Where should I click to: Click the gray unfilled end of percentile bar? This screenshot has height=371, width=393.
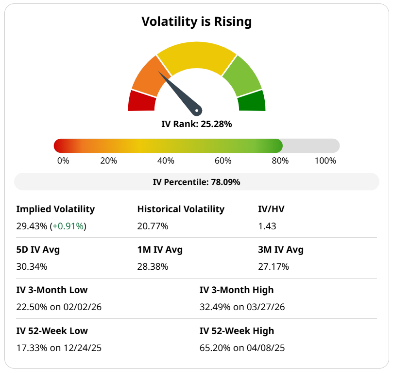click(311, 146)
